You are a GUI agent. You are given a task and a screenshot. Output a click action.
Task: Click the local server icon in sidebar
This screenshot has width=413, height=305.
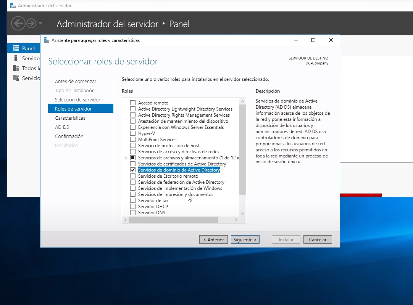click(x=16, y=58)
